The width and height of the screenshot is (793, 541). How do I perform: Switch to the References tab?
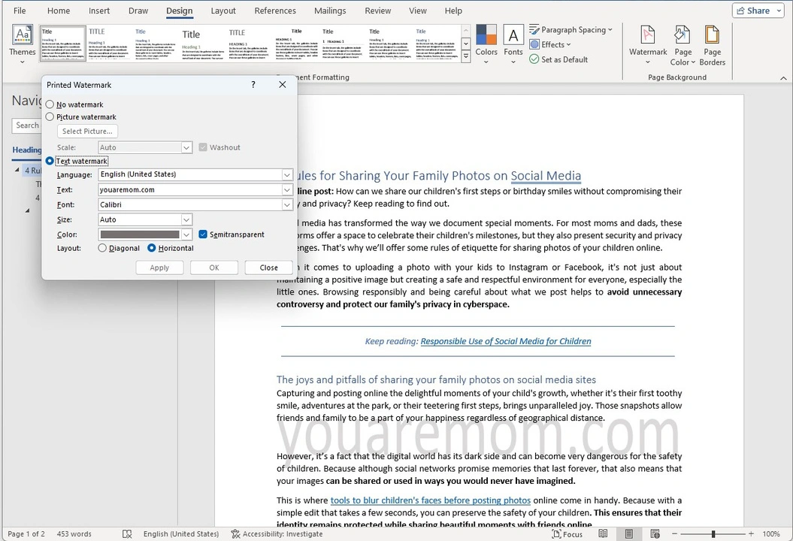275,11
